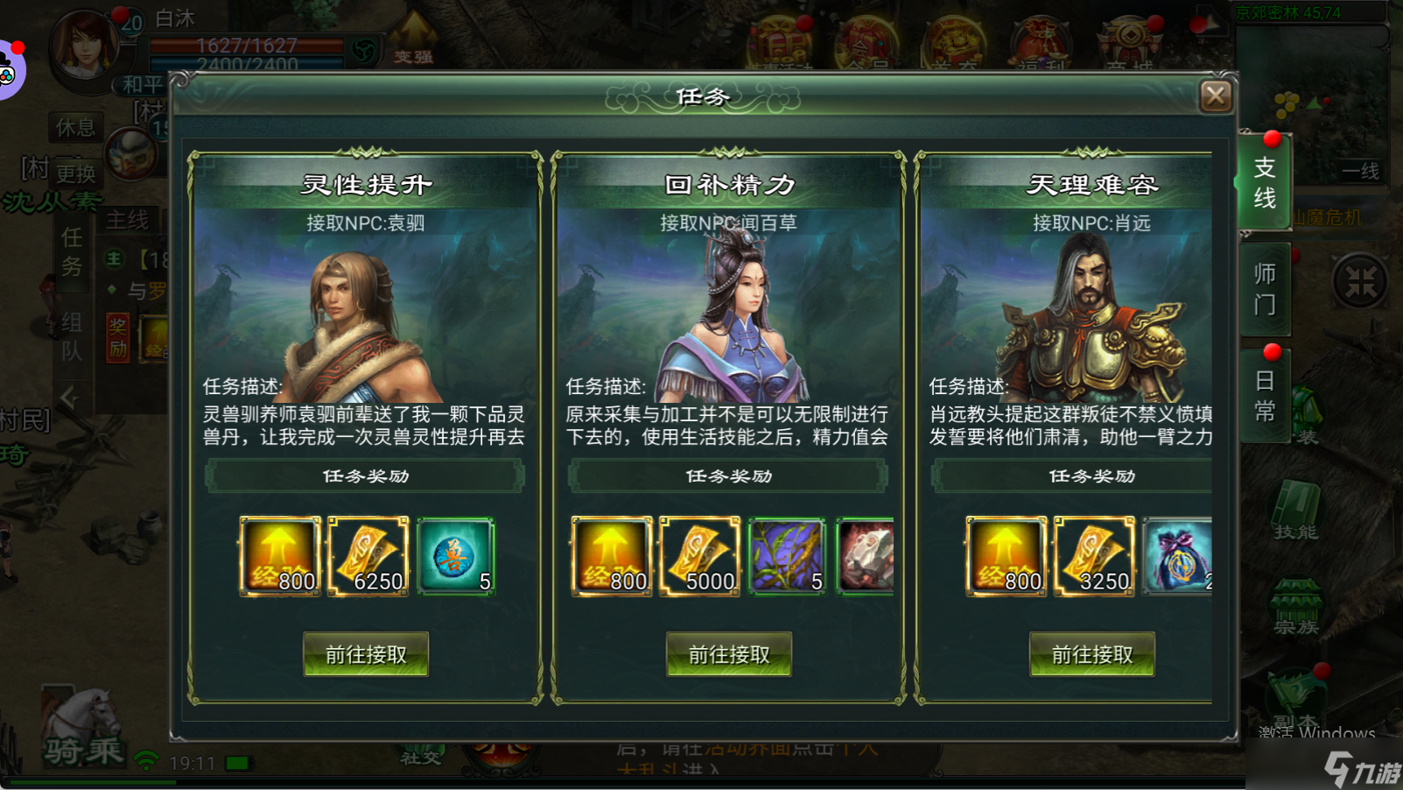Switch to the 支线 quest tab
The image size is (1403, 790).
point(1265,181)
